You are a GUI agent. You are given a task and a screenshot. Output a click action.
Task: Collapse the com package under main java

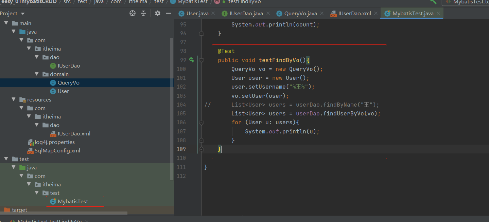click(21, 40)
